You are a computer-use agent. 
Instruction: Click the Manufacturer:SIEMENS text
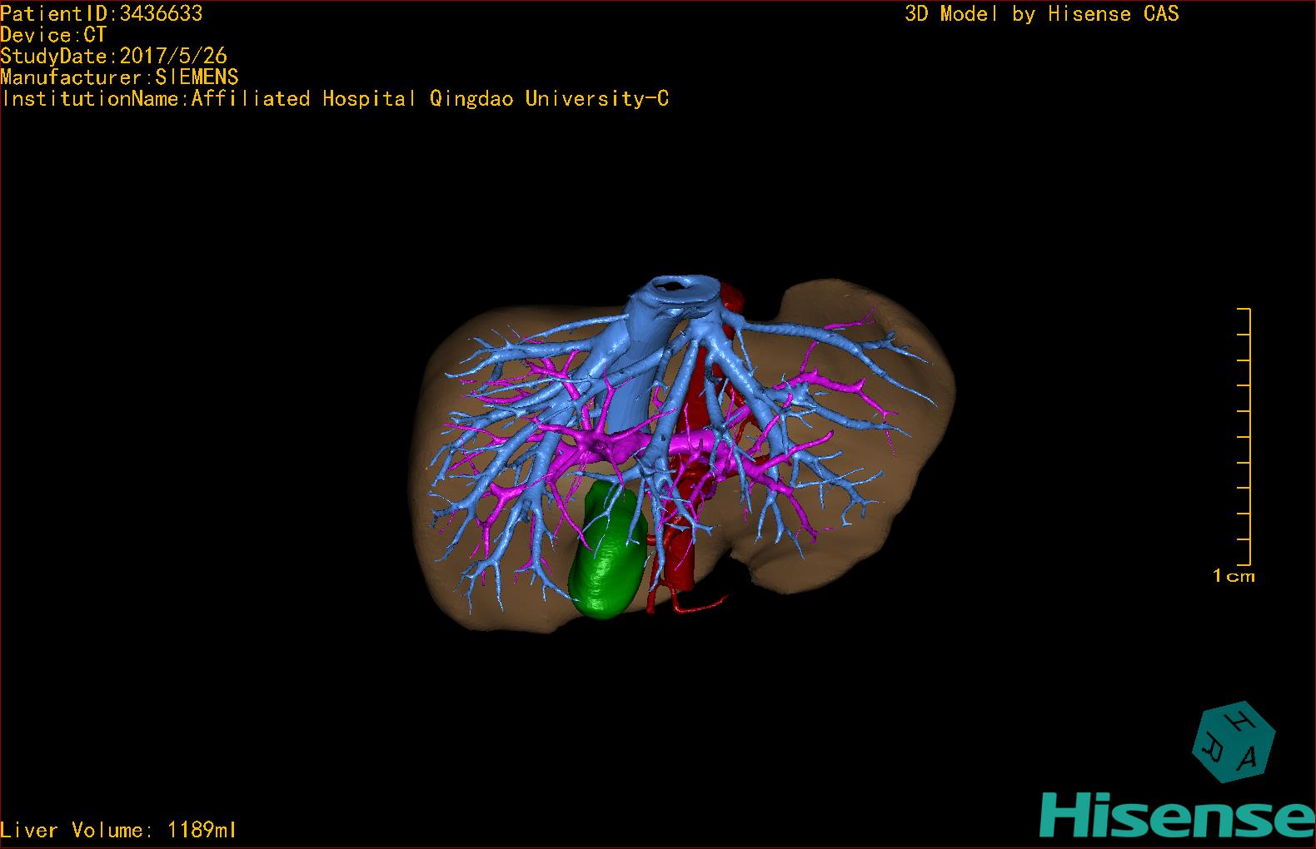point(119,77)
